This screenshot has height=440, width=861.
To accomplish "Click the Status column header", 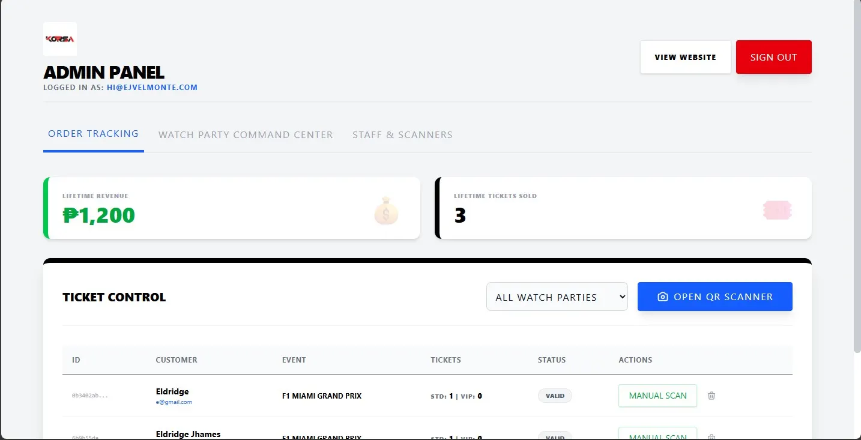I will (552, 360).
